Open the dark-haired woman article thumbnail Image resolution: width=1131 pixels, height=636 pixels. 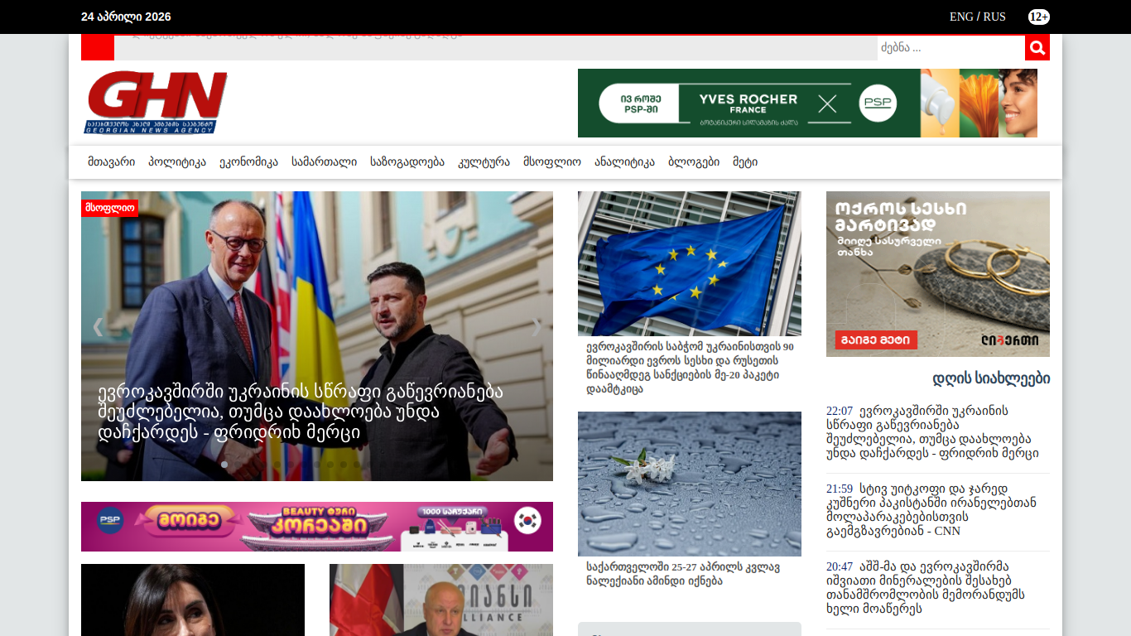(x=193, y=600)
